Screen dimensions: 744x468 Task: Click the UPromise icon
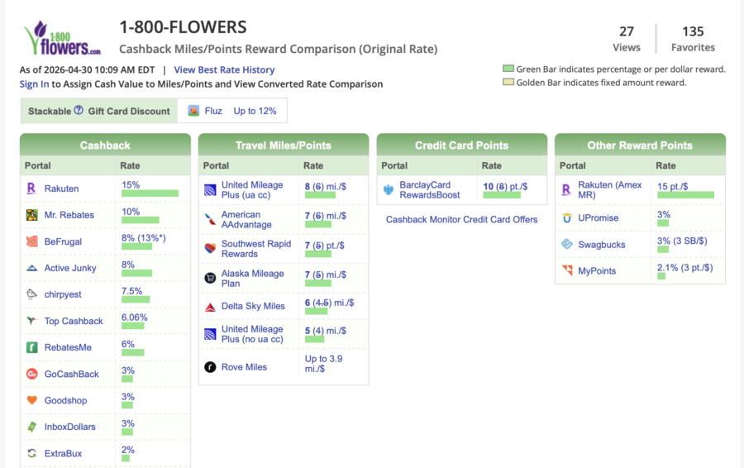click(x=566, y=217)
